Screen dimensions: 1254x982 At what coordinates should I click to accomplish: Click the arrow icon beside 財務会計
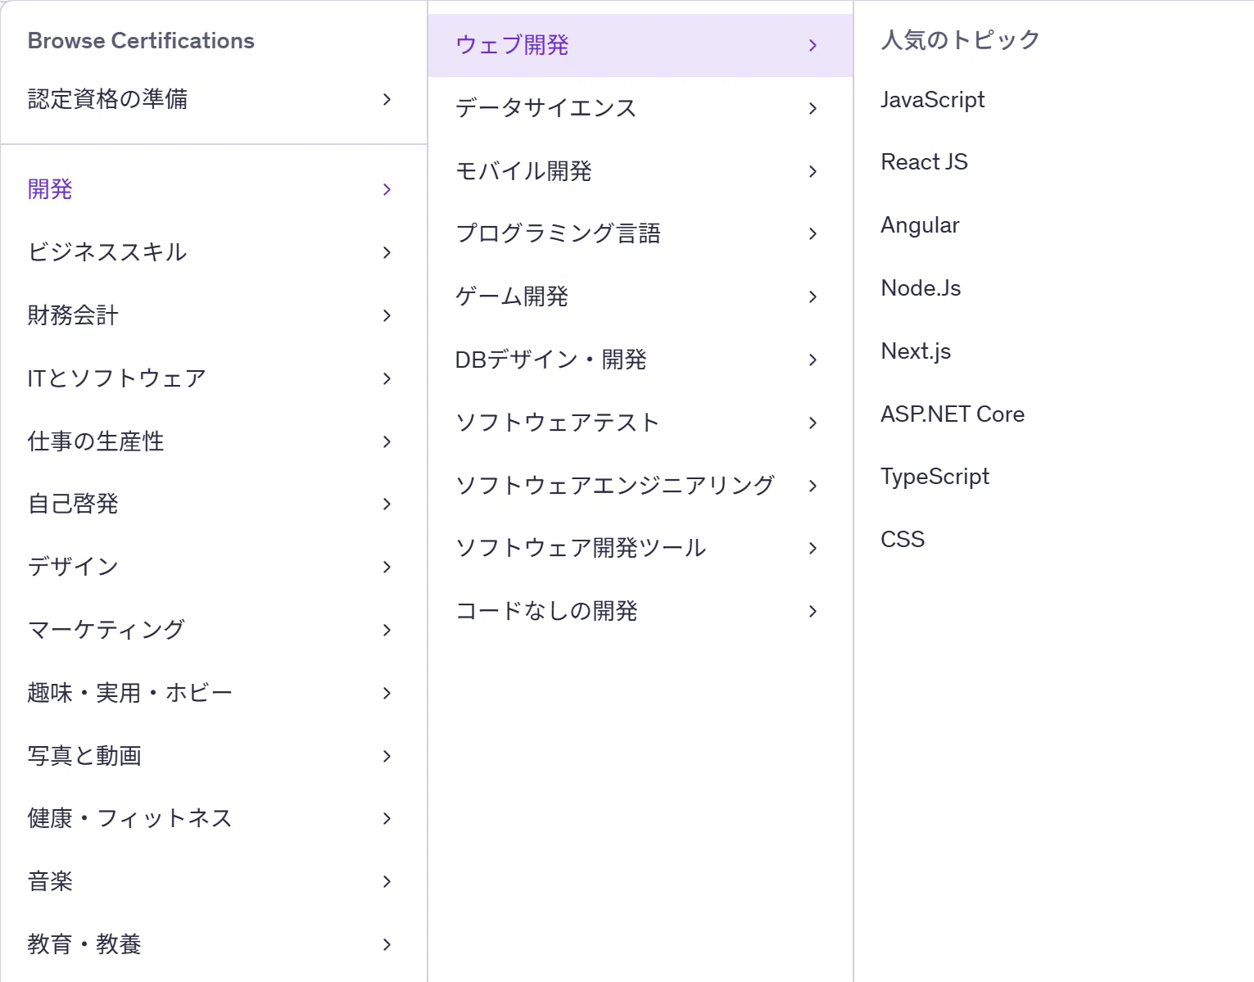pos(387,315)
